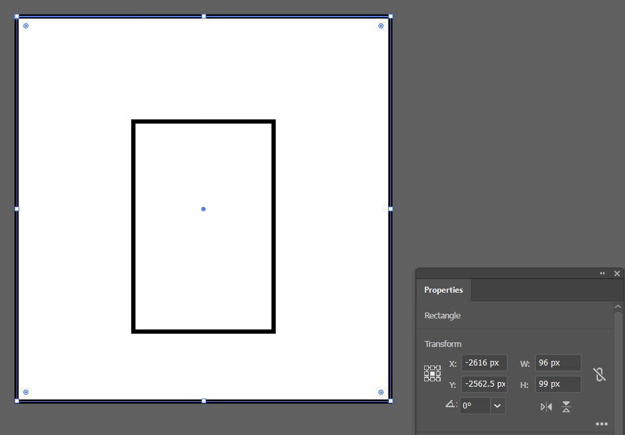Screen dimensions: 625x435
Task: Edit the H height field
Action: (x=558, y=384)
